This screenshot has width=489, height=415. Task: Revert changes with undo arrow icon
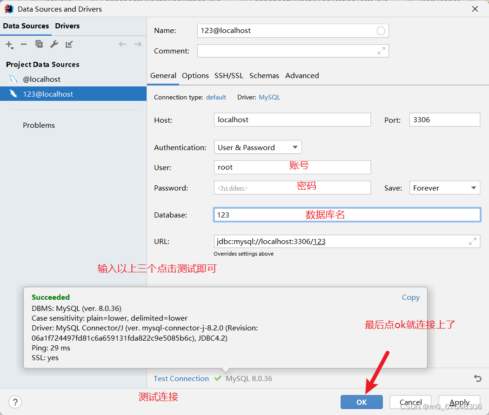click(x=477, y=378)
